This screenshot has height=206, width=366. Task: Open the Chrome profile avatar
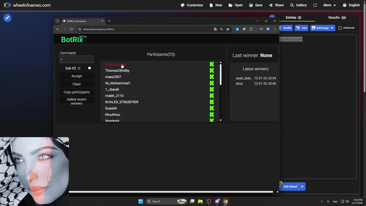(x=268, y=29)
